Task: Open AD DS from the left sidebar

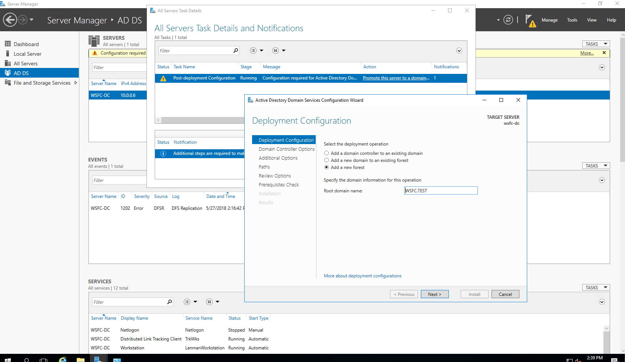Action: pos(21,73)
